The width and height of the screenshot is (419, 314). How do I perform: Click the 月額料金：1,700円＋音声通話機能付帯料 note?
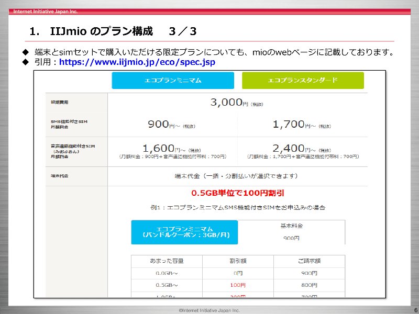[x=303, y=156]
